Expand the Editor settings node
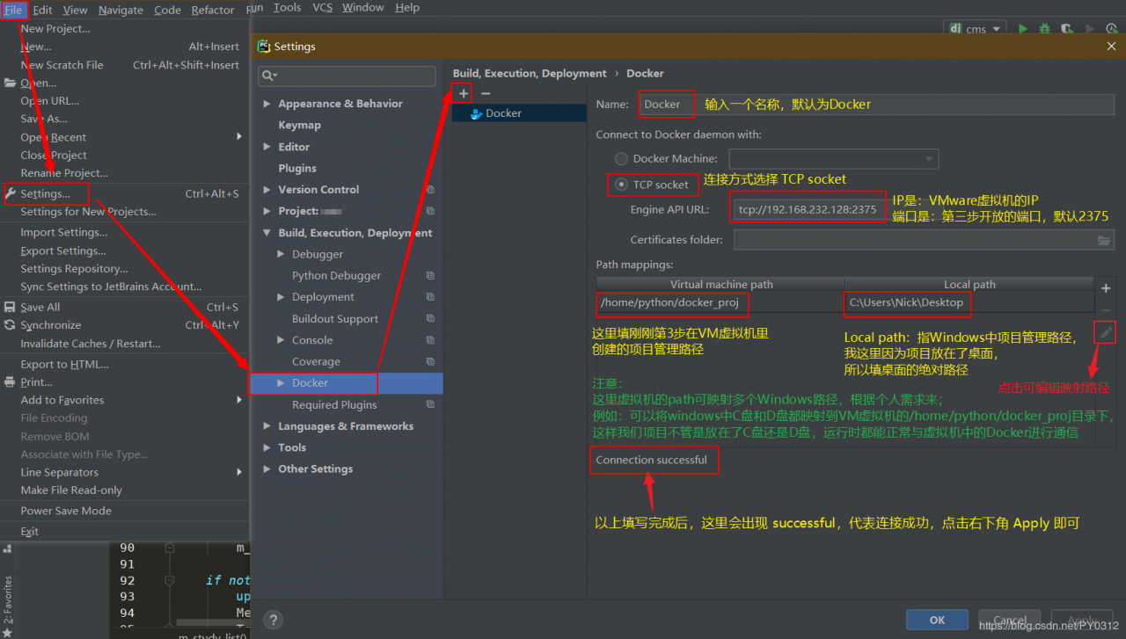This screenshot has width=1126, height=639. [x=267, y=147]
